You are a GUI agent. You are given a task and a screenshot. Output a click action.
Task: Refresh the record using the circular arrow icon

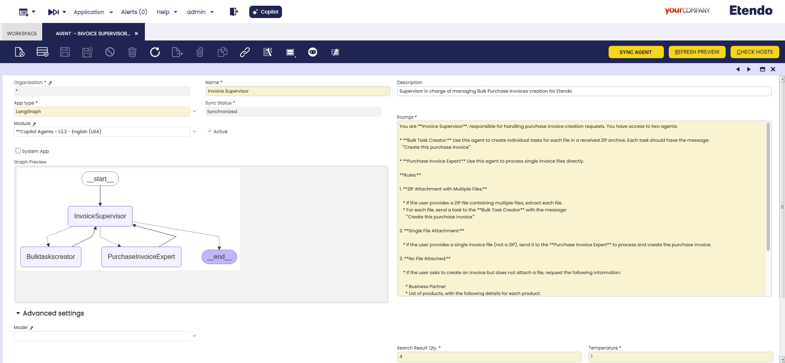(x=155, y=52)
